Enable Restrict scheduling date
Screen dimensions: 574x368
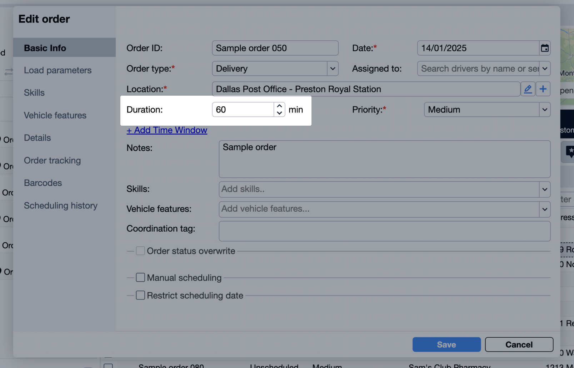click(140, 295)
